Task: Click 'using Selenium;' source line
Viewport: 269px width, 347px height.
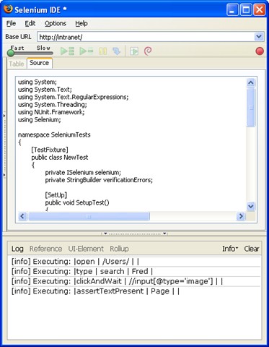Action: 40,120
